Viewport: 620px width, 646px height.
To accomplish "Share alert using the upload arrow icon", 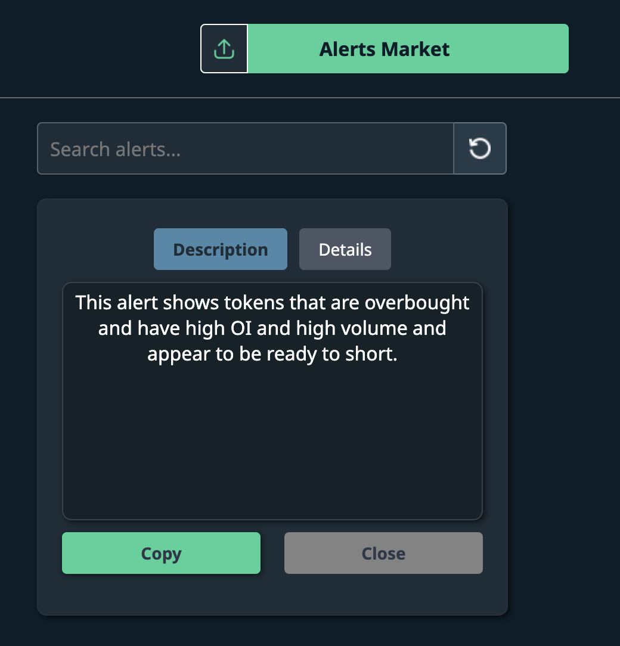I will coord(224,49).
